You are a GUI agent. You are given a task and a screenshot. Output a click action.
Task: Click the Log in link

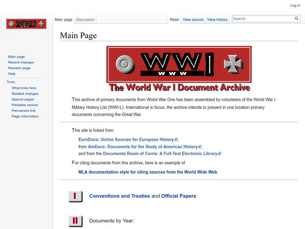[295, 5]
